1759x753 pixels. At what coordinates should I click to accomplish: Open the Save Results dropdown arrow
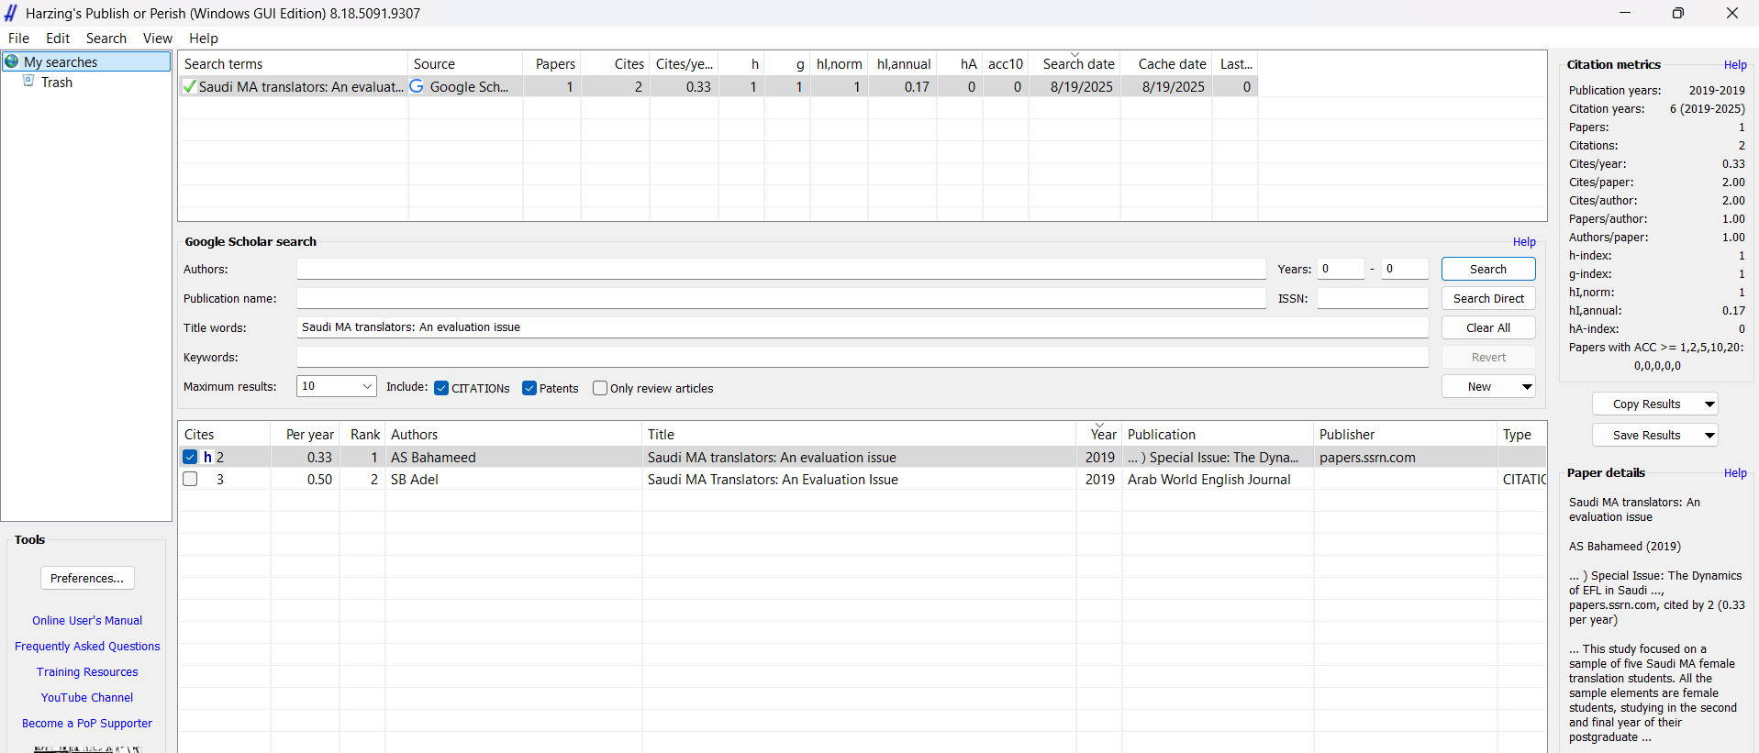tap(1709, 436)
